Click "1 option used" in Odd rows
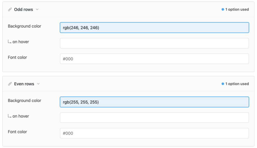 237,9
